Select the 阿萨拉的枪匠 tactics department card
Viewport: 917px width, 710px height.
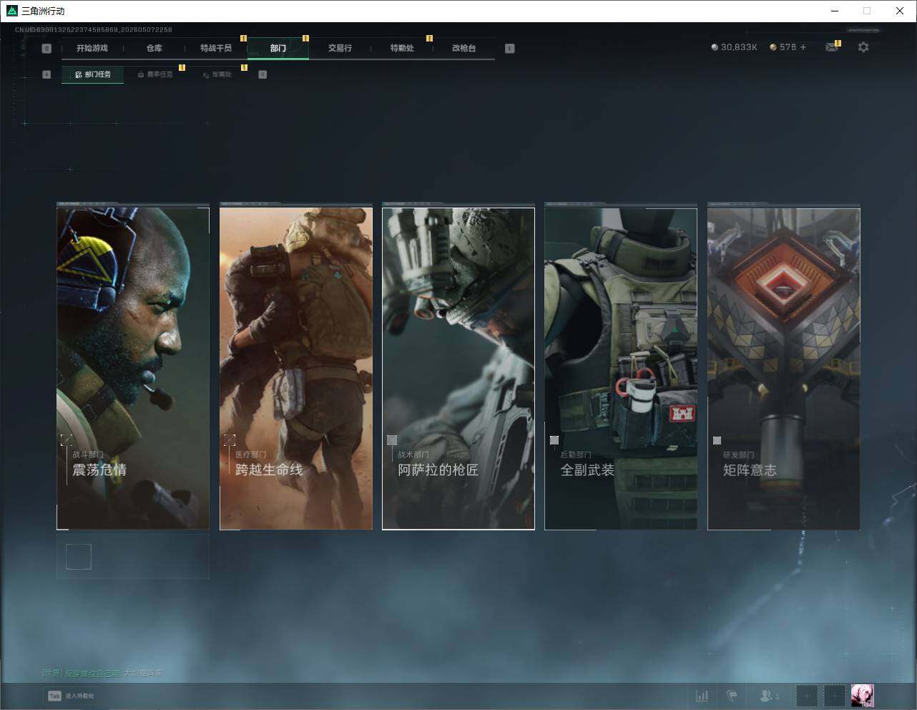click(458, 369)
